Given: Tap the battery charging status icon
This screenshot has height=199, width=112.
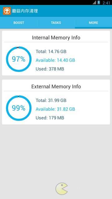Looking at the screenshot, I should (x=99, y=2).
